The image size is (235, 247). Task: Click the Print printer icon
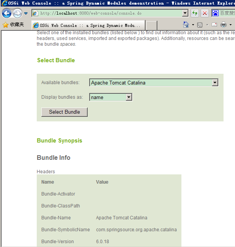[x=224, y=25]
